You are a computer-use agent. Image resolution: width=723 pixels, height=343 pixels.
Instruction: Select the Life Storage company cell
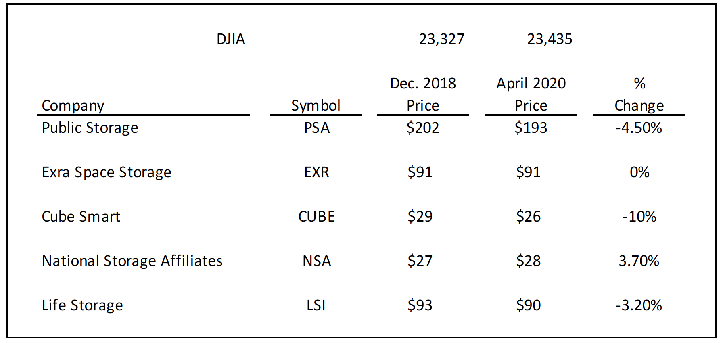(82, 305)
